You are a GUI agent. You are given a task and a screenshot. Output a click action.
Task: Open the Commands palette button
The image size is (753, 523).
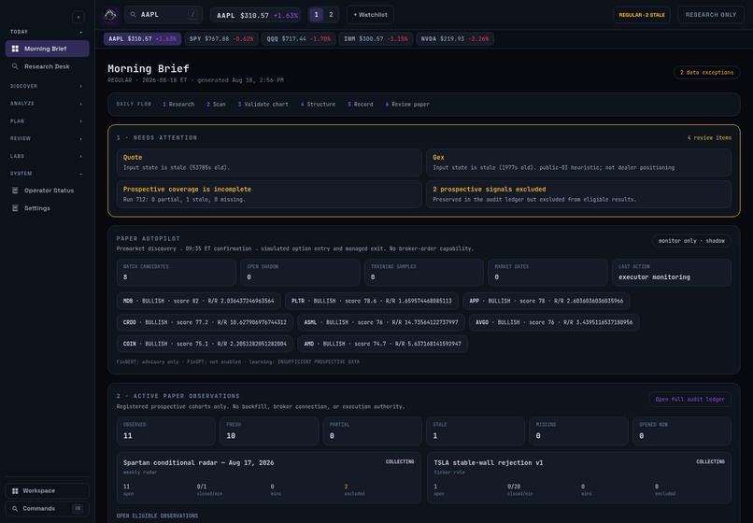[47, 509]
